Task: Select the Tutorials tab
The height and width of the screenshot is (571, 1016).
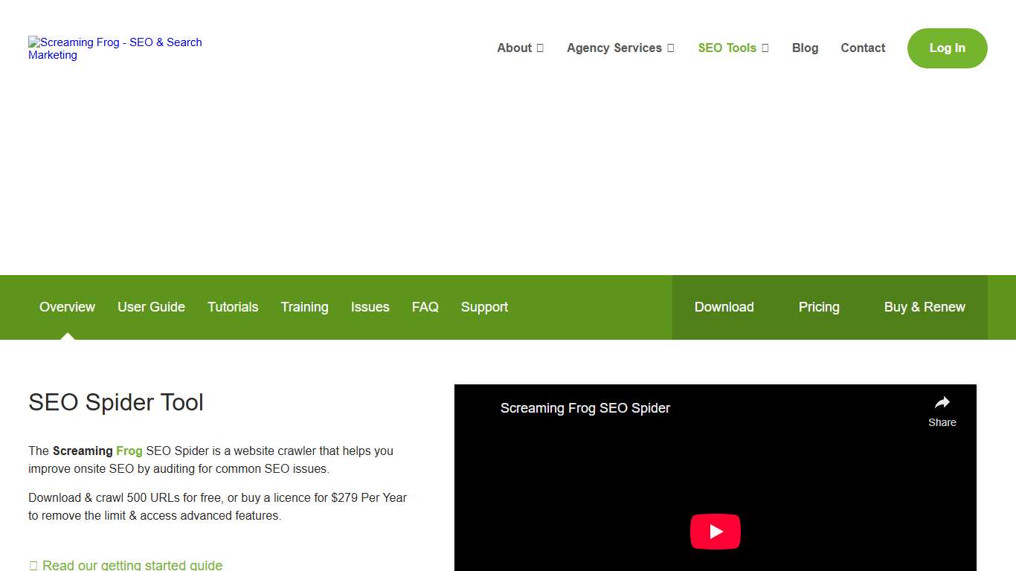Action: [x=233, y=307]
